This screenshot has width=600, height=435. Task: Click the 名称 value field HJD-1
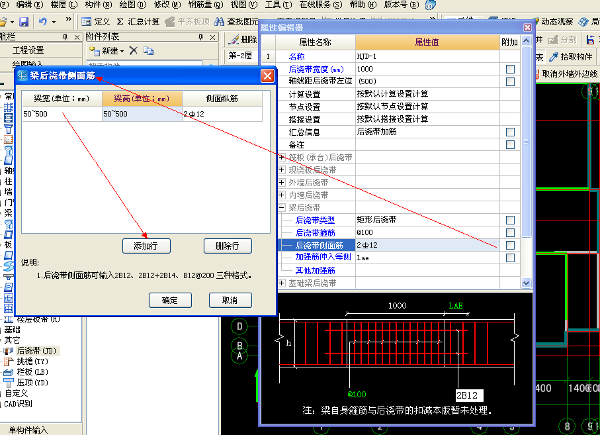[x=427, y=56]
